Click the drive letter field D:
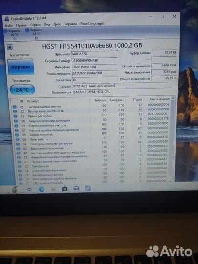The image size is (198, 264). (x=95, y=80)
